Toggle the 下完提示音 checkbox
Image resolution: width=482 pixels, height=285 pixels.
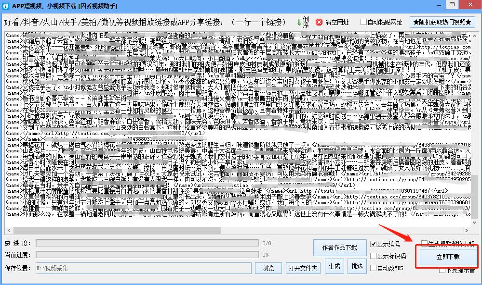442,270
